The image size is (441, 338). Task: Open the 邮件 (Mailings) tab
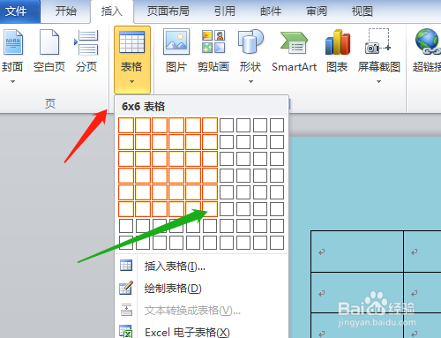[271, 11]
